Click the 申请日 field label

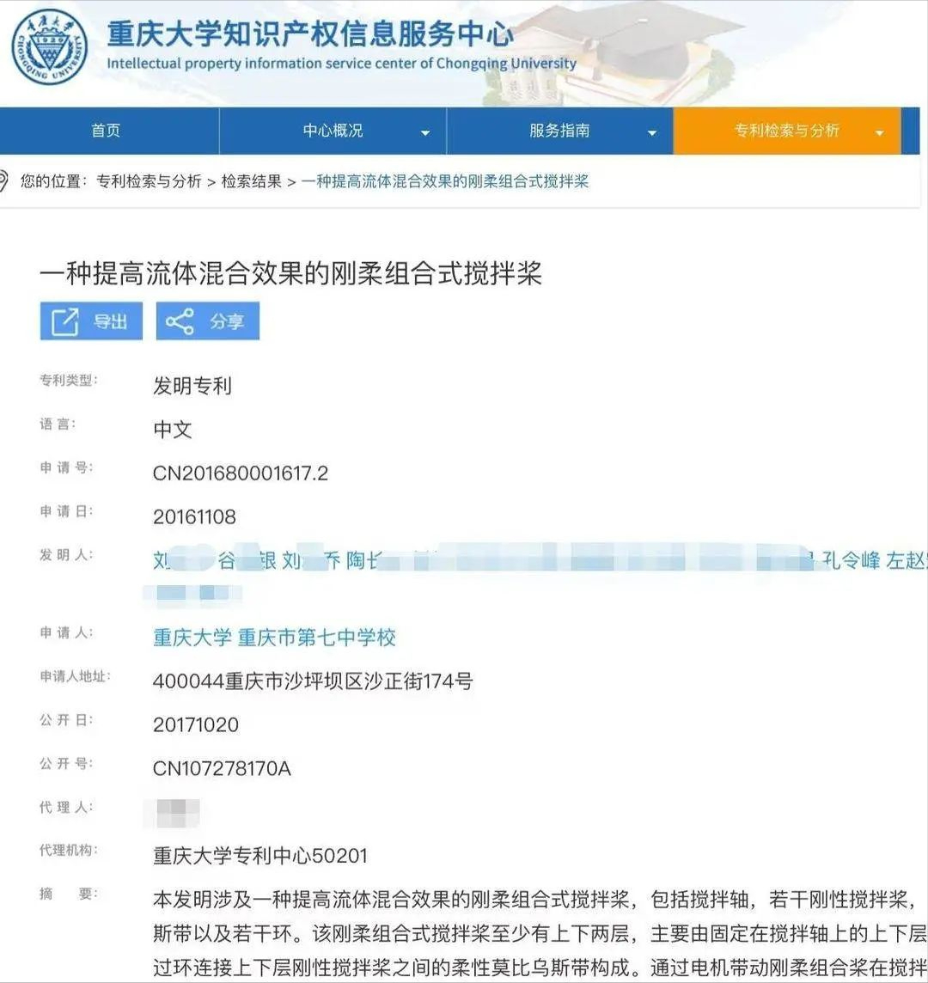[66, 511]
